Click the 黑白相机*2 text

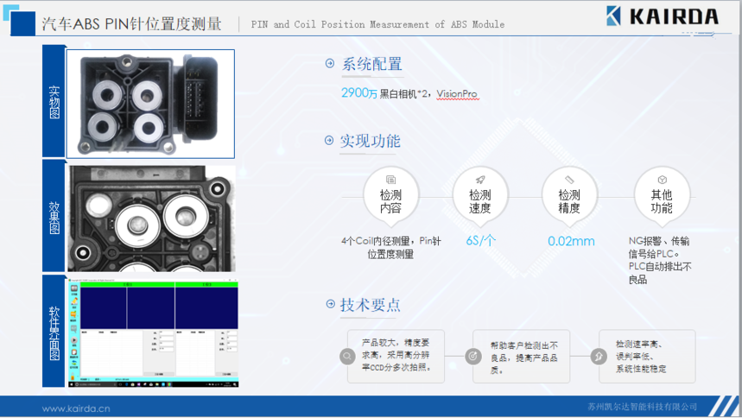403,94
